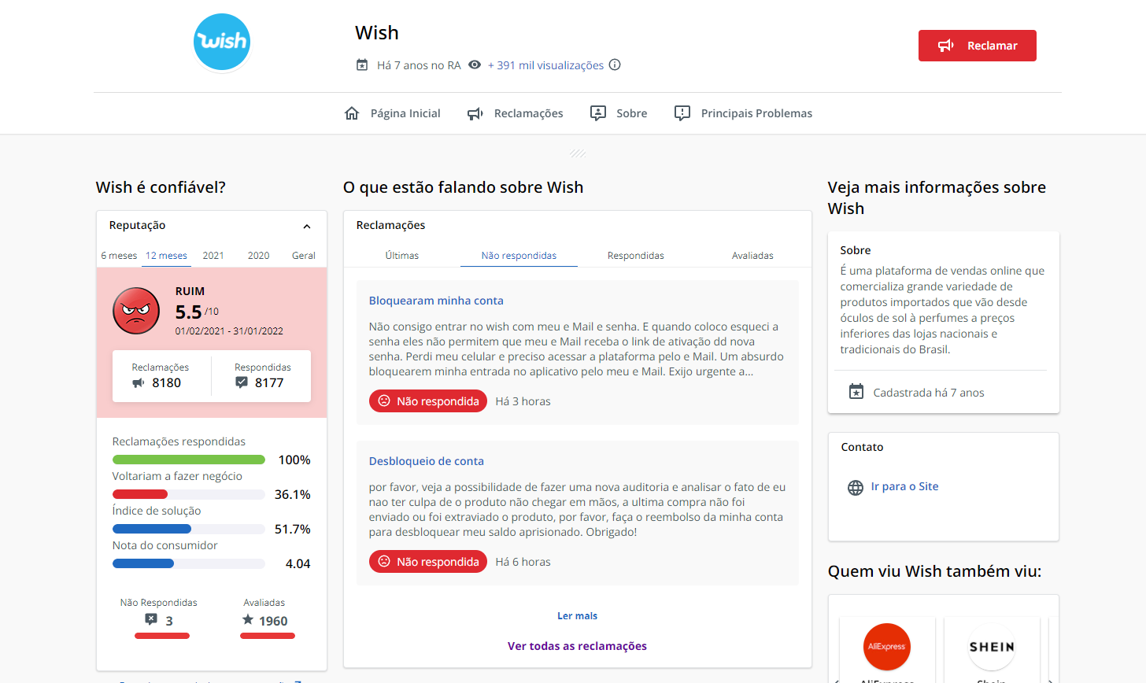The height and width of the screenshot is (683, 1146).
Task: Click "Ir para o Site" link
Action: (x=904, y=486)
